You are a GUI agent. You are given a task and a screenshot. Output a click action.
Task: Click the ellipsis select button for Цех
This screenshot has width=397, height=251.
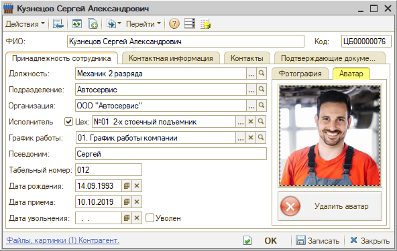tap(241, 122)
